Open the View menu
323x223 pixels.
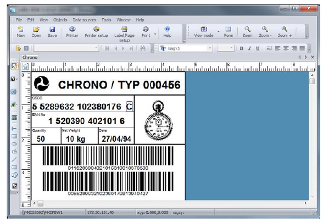[44, 20]
